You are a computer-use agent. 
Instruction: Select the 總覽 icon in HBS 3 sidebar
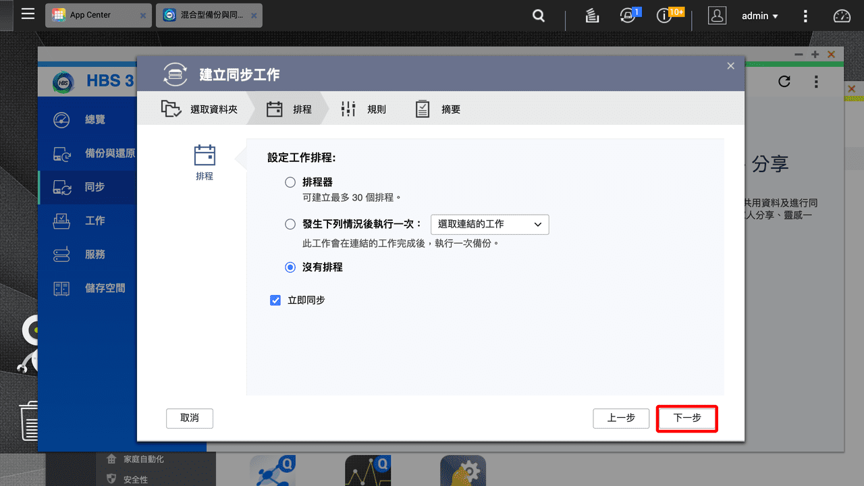pyautogui.click(x=61, y=119)
